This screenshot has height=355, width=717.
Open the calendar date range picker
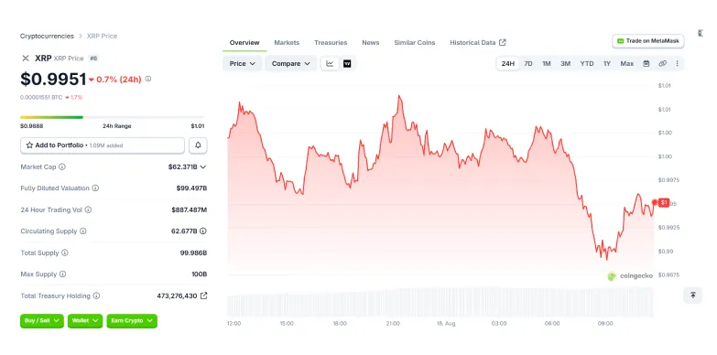coord(646,63)
